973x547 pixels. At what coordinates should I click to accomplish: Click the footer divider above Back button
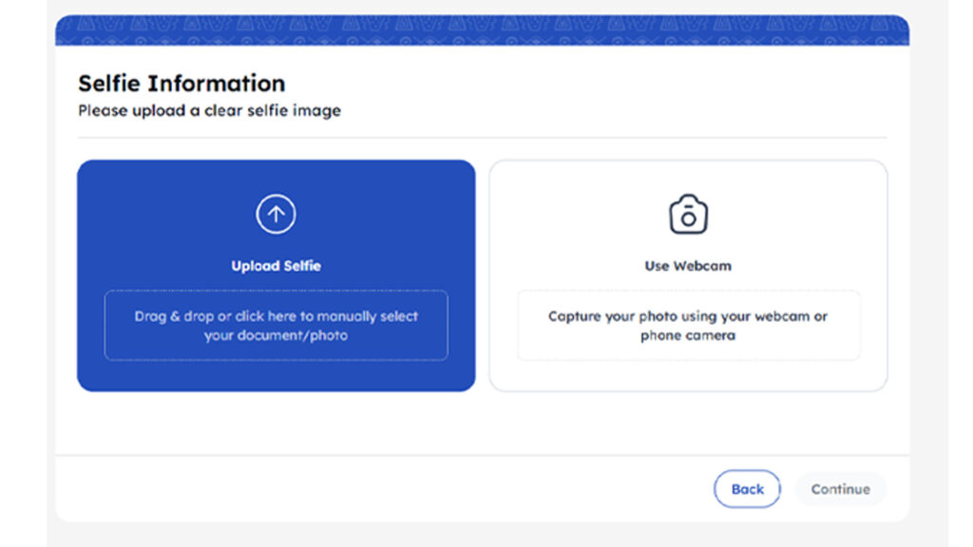482,455
